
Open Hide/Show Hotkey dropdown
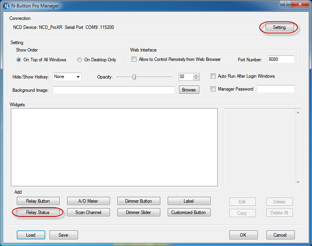click(67, 77)
